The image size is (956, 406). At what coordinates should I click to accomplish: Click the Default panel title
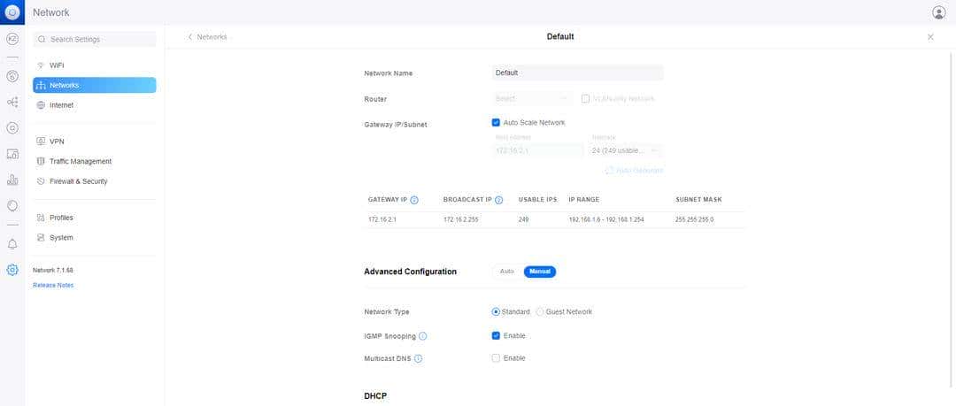click(560, 36)
